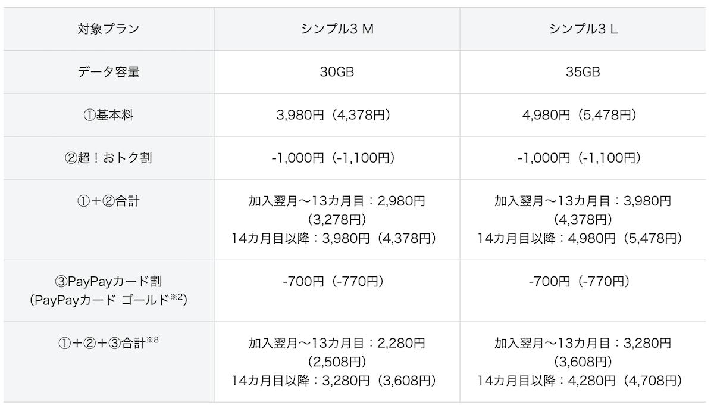Click the ②超！おトク割 row label
The image size is (714, 408).
pos(108,158)
